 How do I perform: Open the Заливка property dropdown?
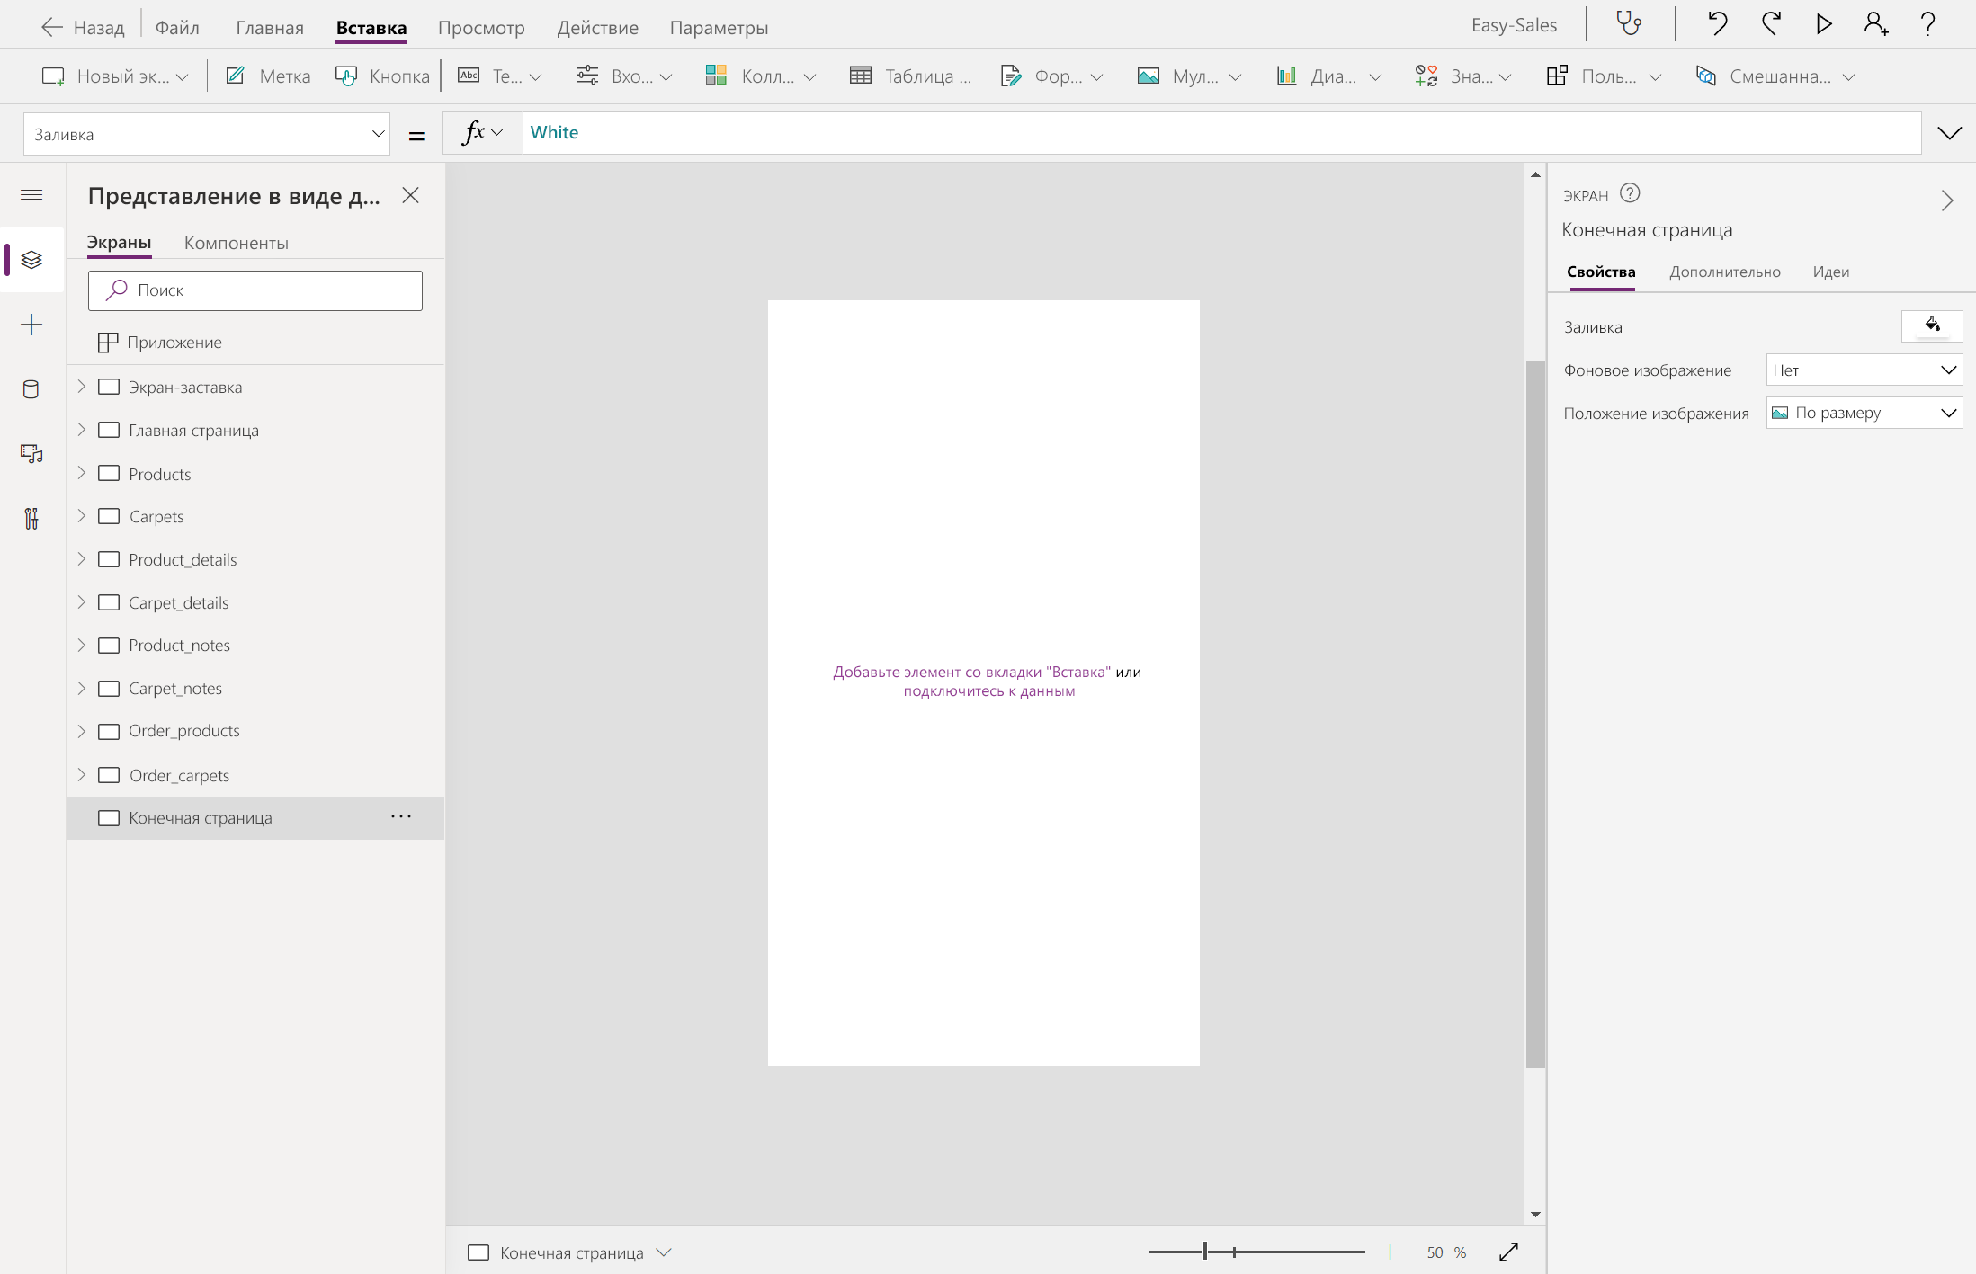(207, 134)
